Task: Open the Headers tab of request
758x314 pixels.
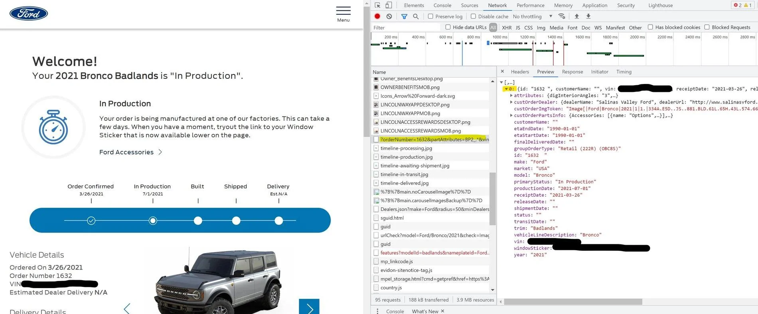Action: [x=520, y=72]
